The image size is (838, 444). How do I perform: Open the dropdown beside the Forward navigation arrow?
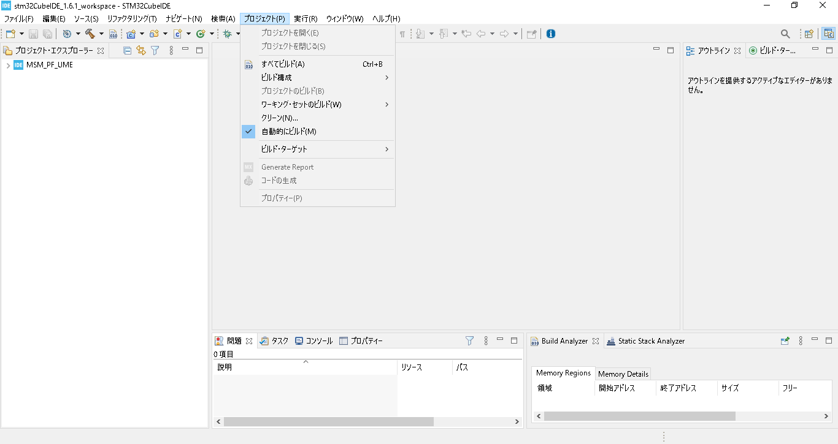click(x=515, y=34)
